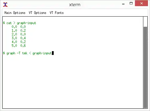This screenshot has height=111, width=150.
Task: Click the data row '3.0 0.4'
Action: coord(19,38)
